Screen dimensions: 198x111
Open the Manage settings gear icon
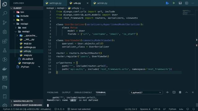pos(5,105)
